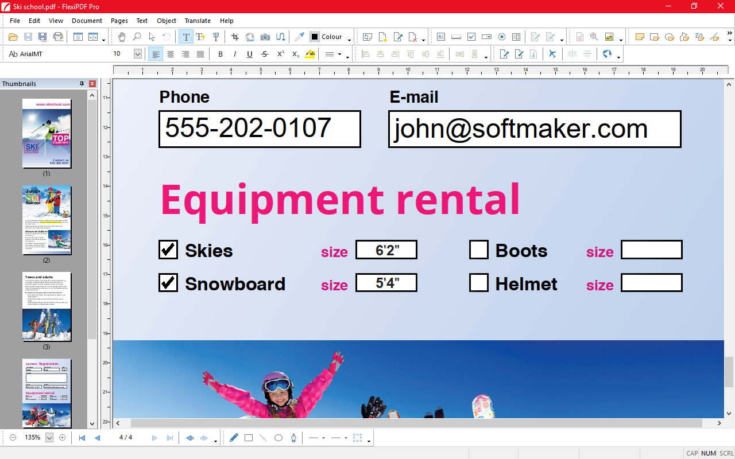735x459 pixels.
Task: Select page 2 thumbnail
Action: (x=47, y=220)
